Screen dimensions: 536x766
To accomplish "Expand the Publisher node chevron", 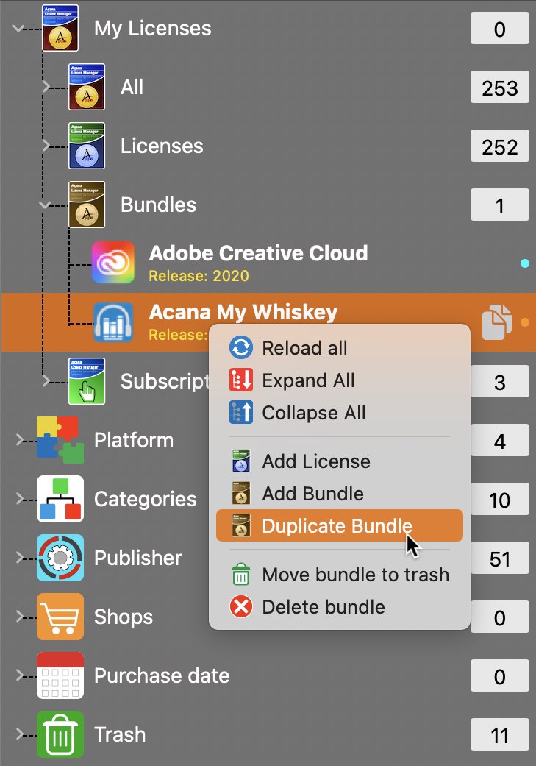I will coord(20,558).
